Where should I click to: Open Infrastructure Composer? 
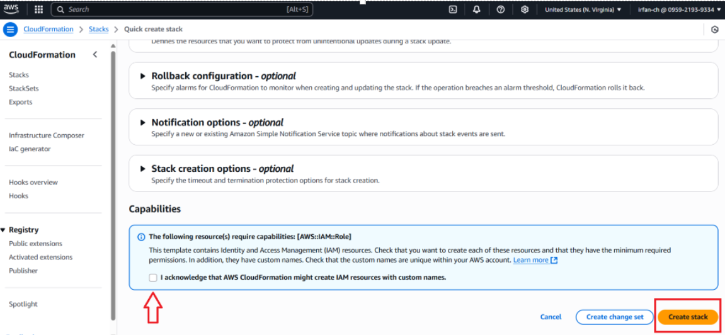pyautogui.click(x=47, y=135)
